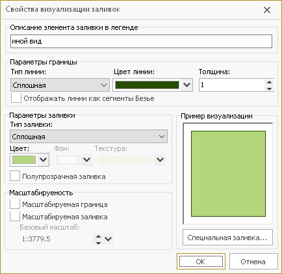282x274 pixels.
Task: Close the dialog with the X icon
Action: point(267,10)
